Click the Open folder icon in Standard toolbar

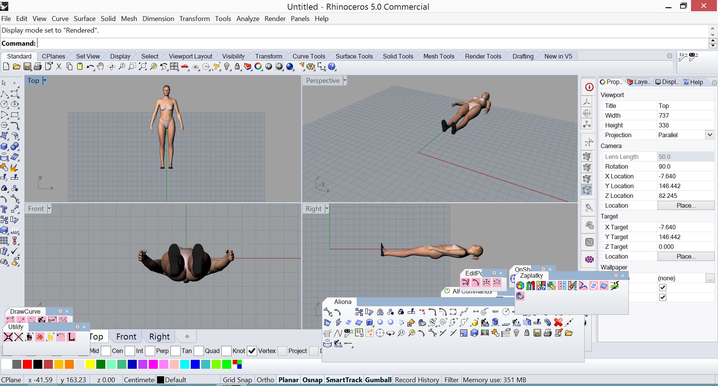tap(16, 67)
